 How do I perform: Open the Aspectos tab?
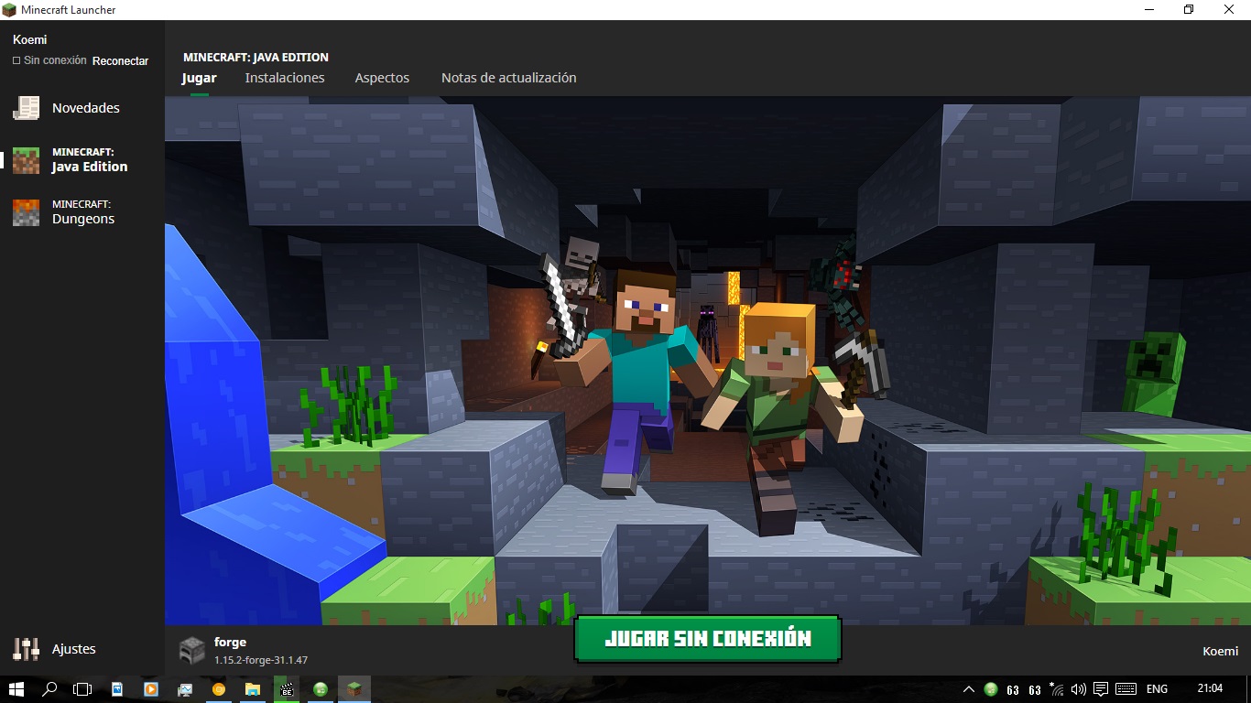click(x=382, y=78)
